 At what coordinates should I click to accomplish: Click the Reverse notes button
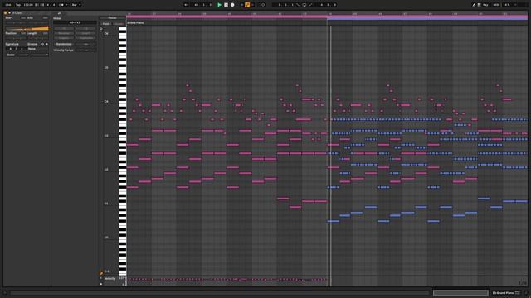click(x=64, y=33)
